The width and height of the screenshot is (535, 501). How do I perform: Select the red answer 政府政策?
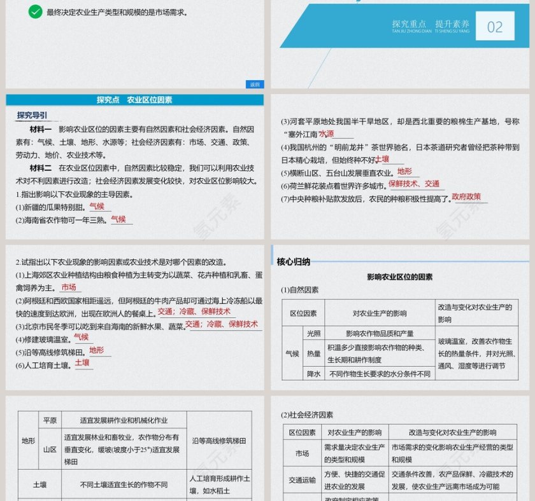point(468,197)
